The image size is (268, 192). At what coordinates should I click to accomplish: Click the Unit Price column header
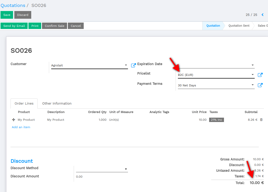[199, 112]
